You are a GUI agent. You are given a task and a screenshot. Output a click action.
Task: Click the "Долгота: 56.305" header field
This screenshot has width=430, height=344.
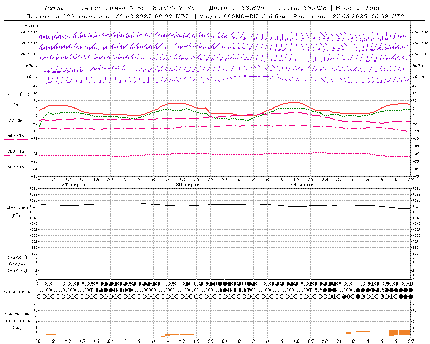point(236,8)
